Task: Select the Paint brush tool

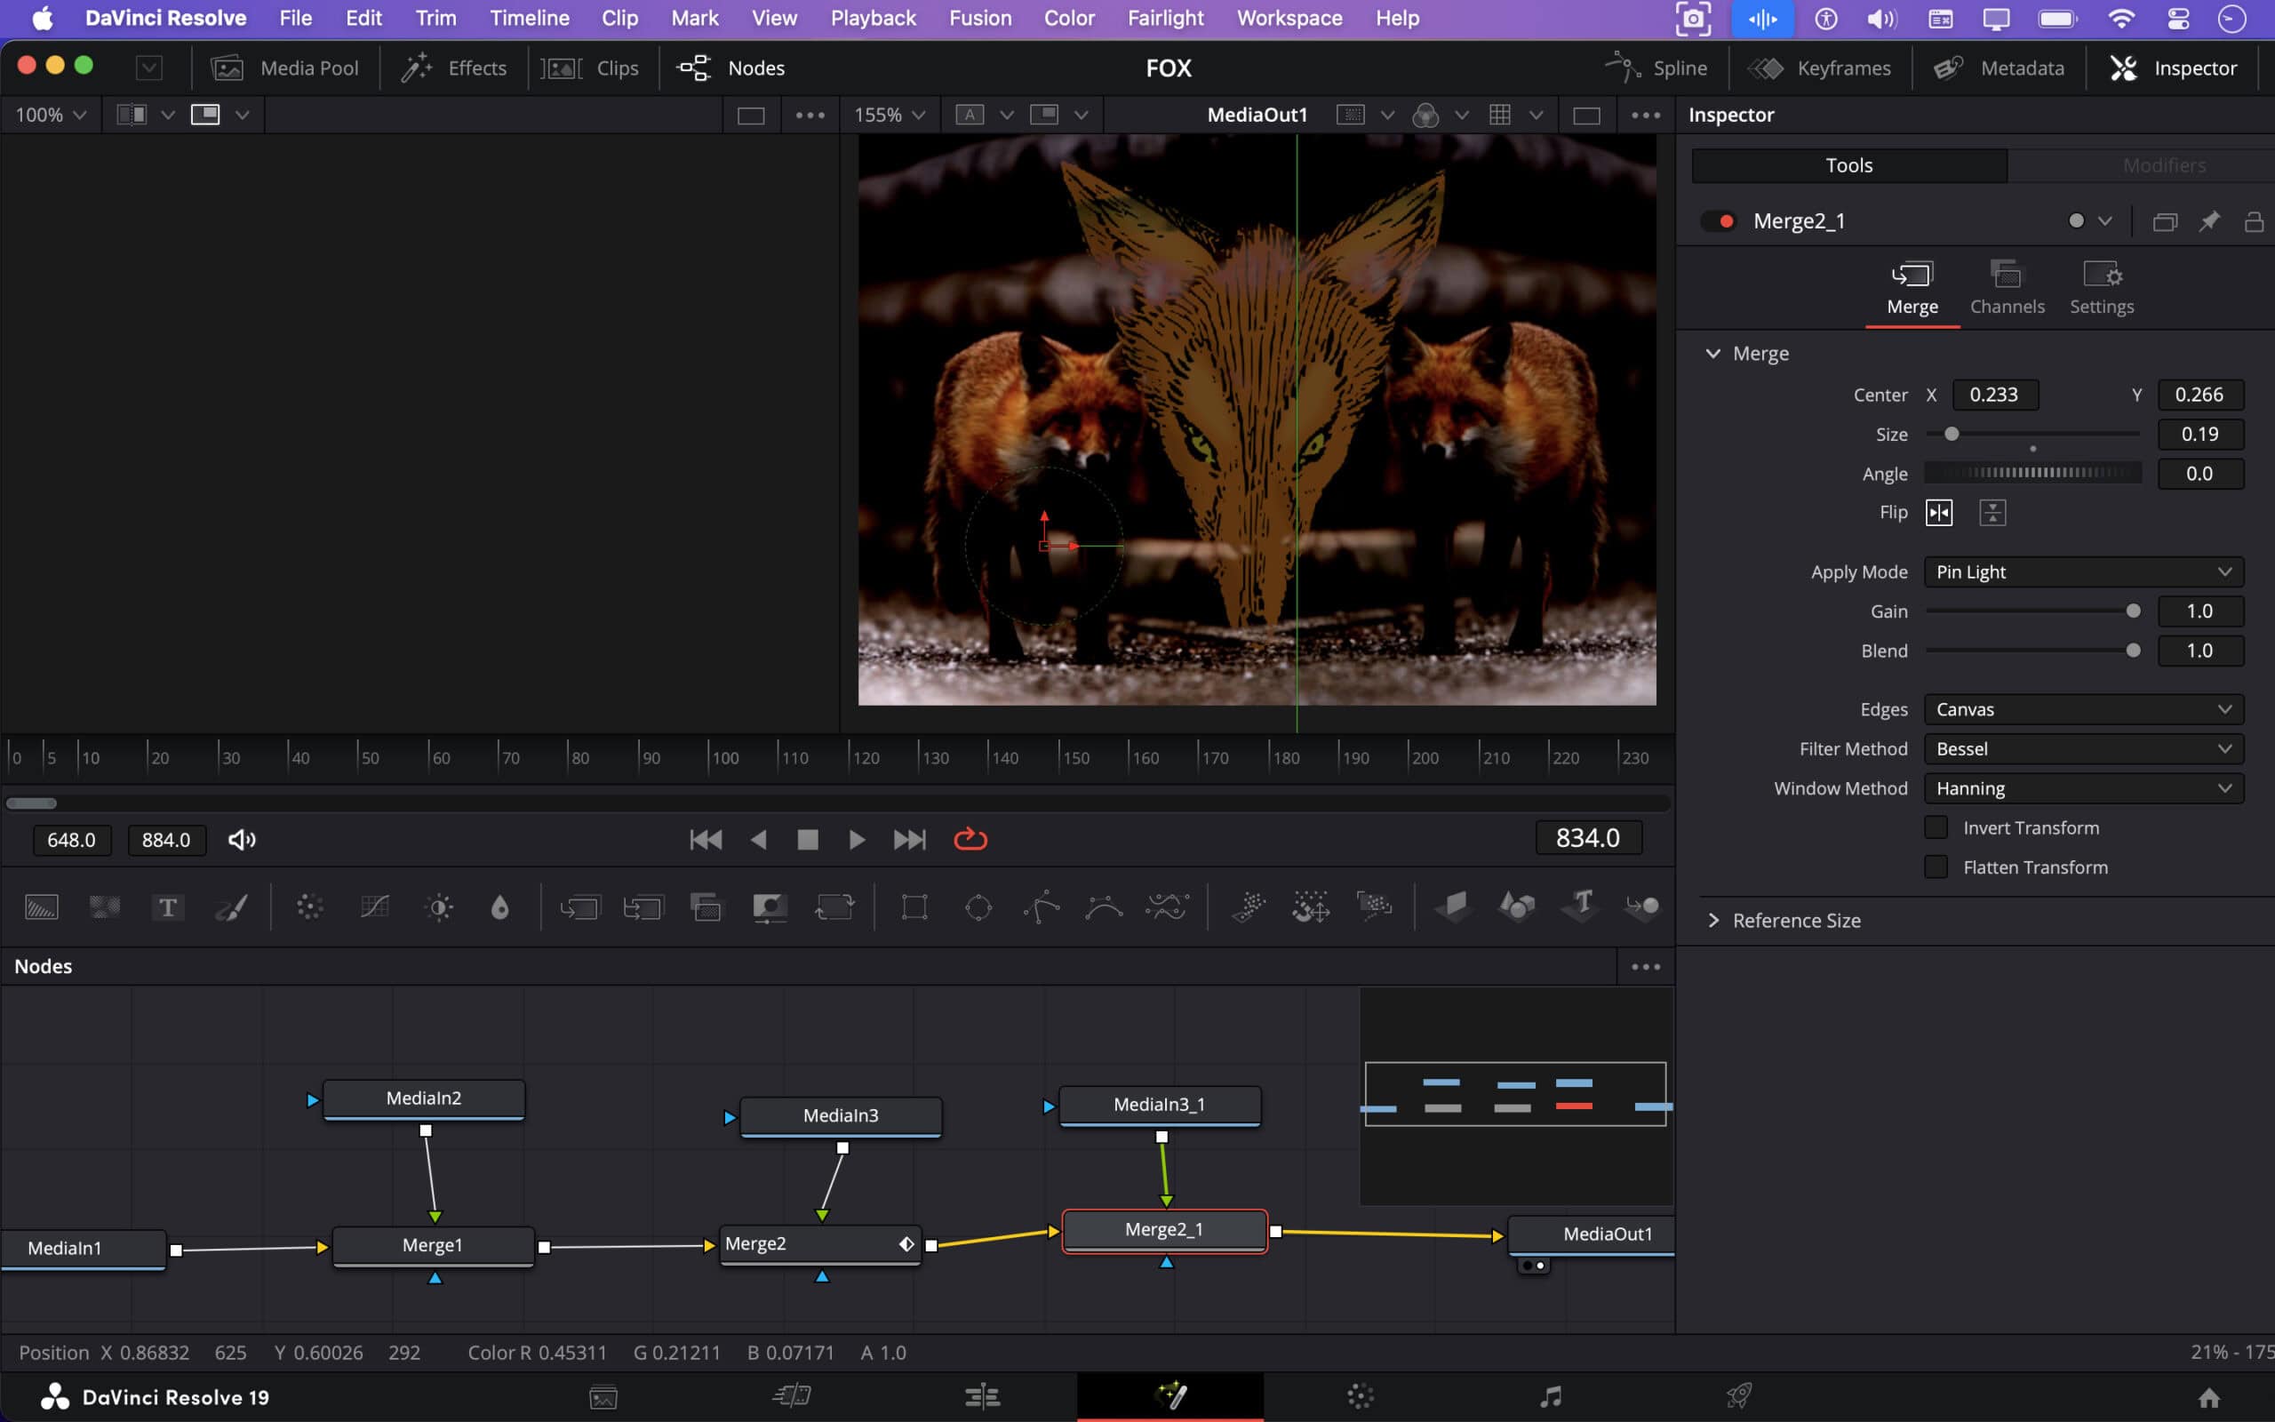Action: click(x=231, y=907)
